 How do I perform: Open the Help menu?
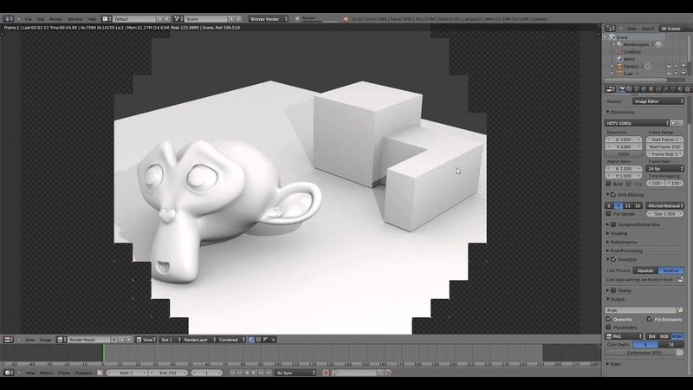[x=92, y=19]
